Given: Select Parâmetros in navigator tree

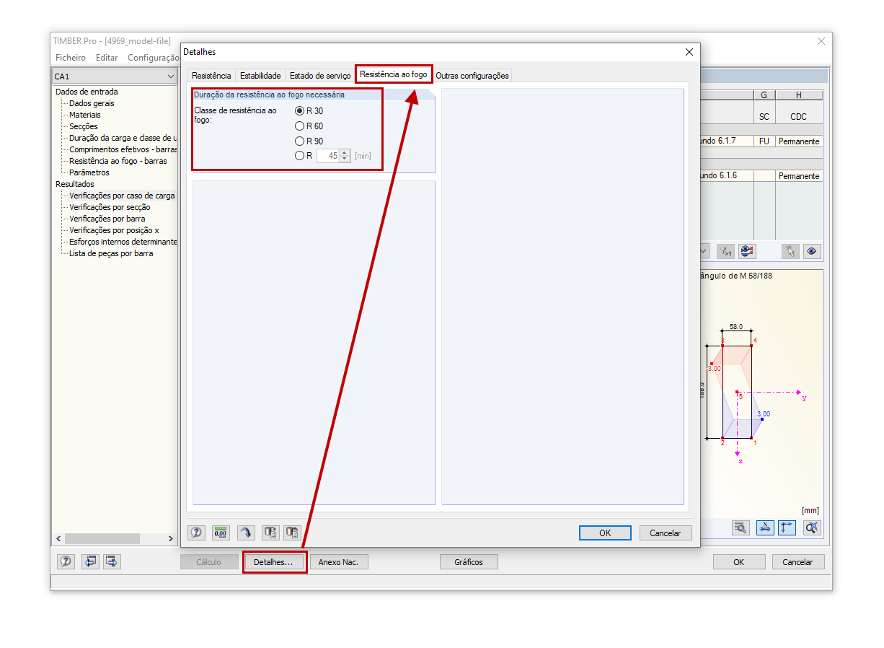Looking at the screenshot, I should [89, 172].
